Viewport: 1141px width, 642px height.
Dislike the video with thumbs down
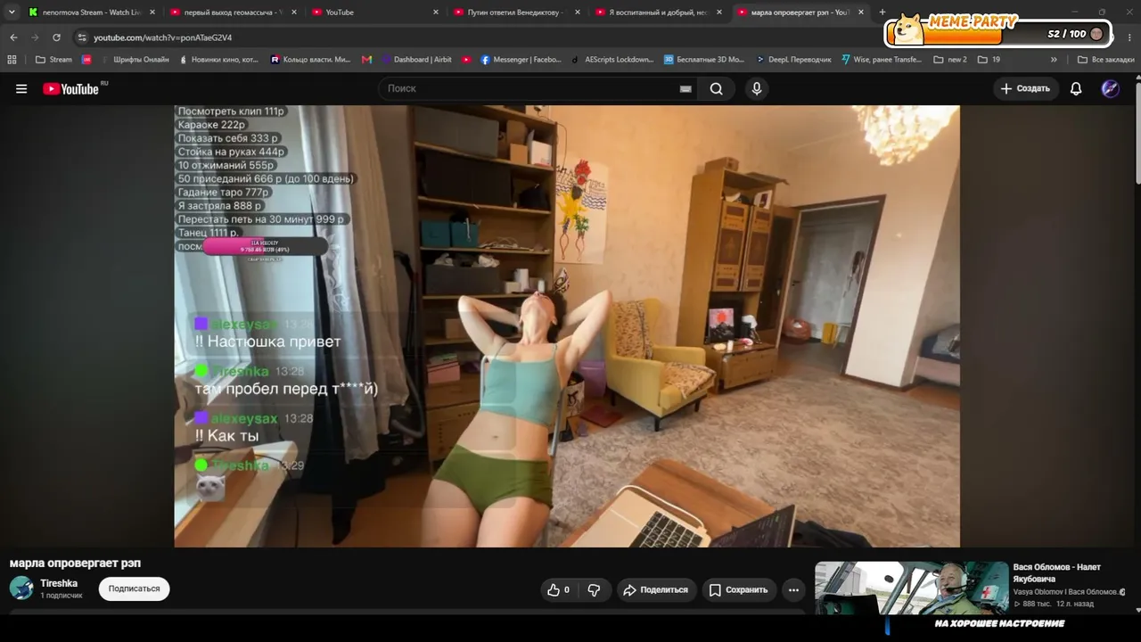[x=594, y=589]
